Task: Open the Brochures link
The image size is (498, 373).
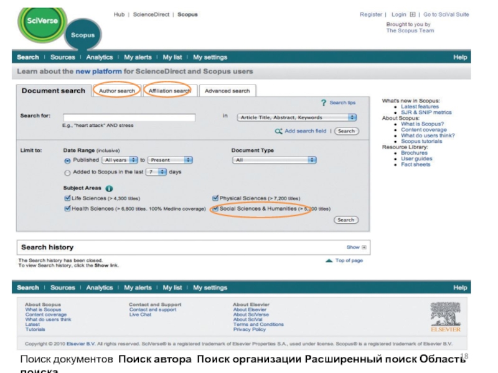Action: pos(414,153)
